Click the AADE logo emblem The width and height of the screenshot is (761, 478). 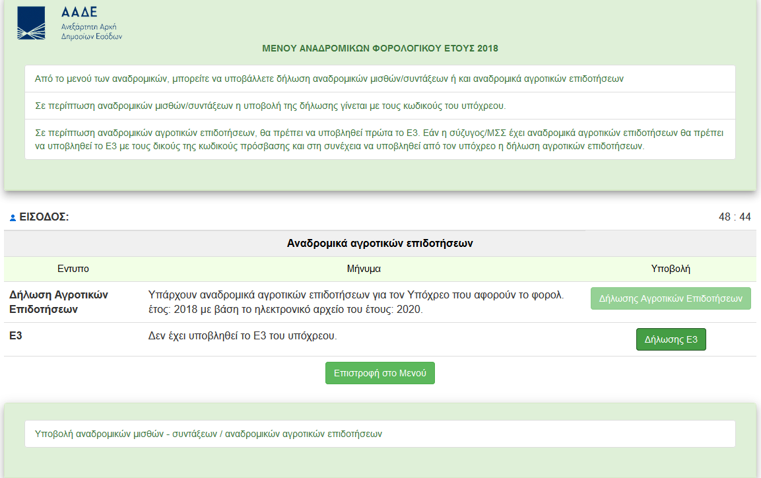point(31,23)
